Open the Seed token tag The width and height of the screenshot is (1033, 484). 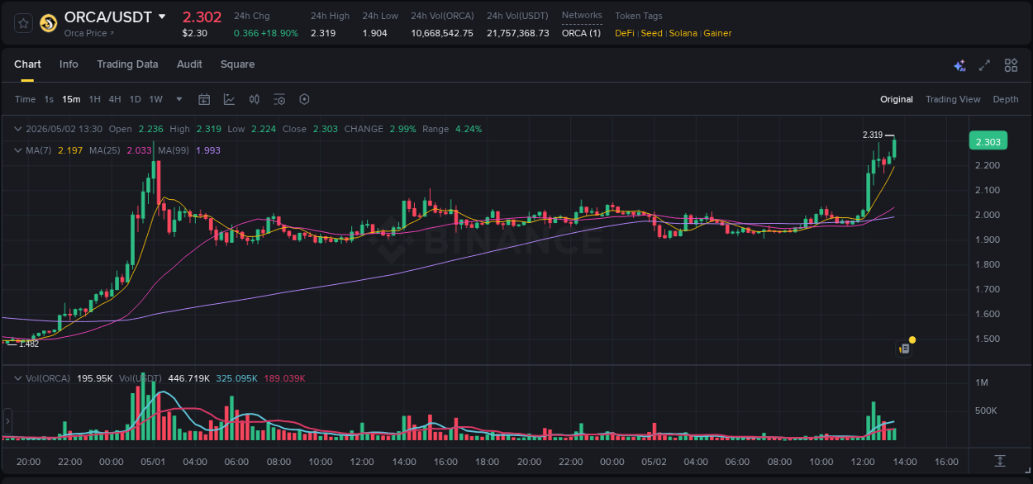pyautogui.click(x=652, y=33)
